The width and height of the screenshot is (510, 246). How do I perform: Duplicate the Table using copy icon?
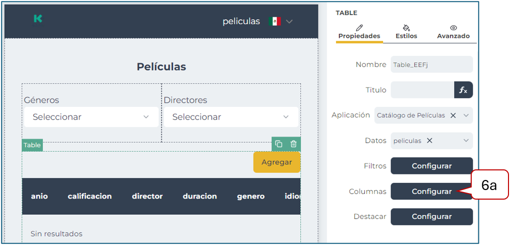(279, 144)
